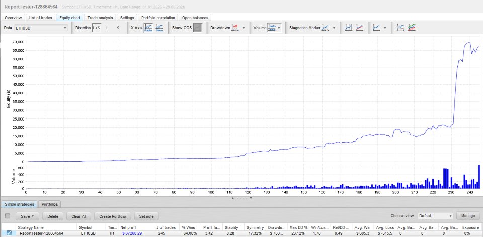The height and width of the screenshot is (237, 483).
Task: Click the multi-colored lines chart icon
Action: pos(412,28)
